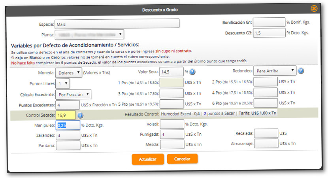Click the Almacenaje input field

(266, 144)
